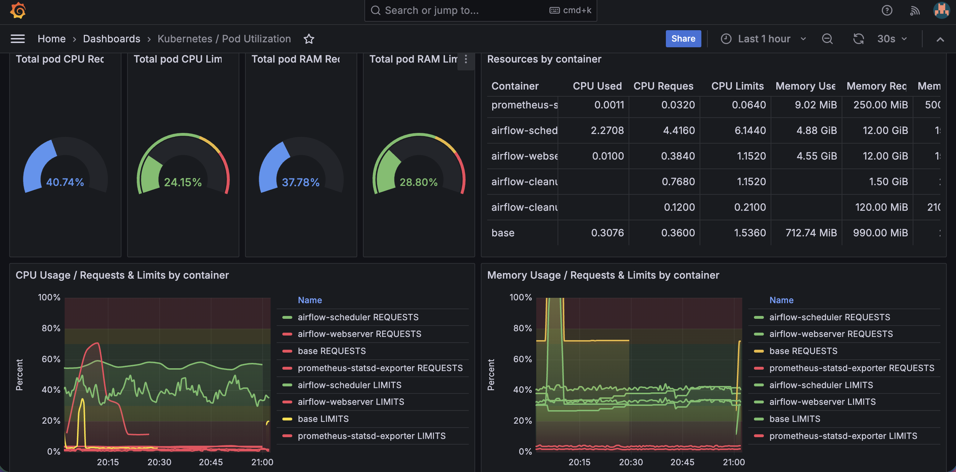This screenshot has height=472, width=956.
Task: Open the Help menu icon
Action: point(887,10)
